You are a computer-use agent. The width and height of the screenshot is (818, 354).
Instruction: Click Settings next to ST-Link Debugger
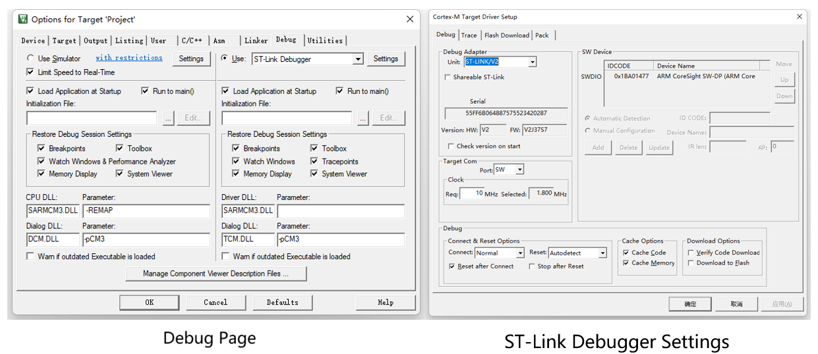pos(386,59)
